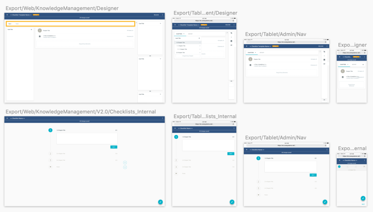Open CHAPTERS dropdown in Admin/Nav Checklist Template artboard
The height and width of the screenshot is (212, 373).
(x=252, y=53)
